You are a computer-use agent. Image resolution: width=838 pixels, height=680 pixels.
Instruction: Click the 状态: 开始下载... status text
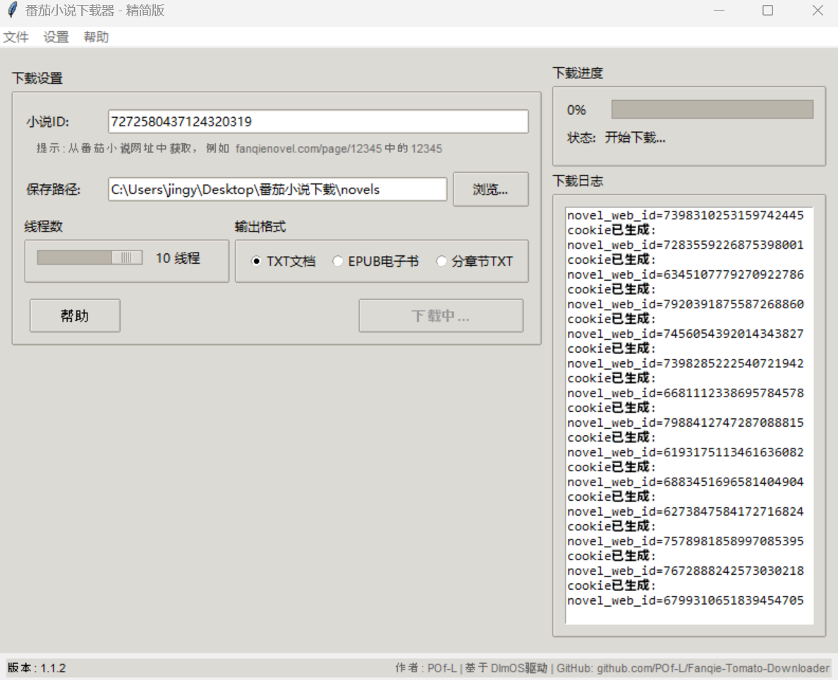coord(617,138)
